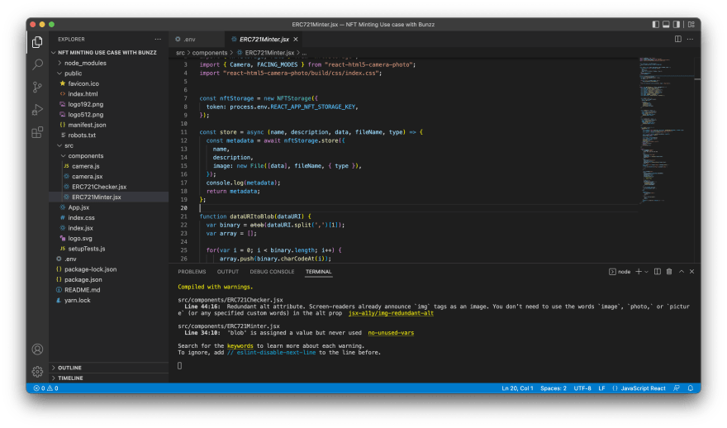This screenshot has height=428, width=727.
Task: Open manifest.json file
Action: click(x=108, y=125)
